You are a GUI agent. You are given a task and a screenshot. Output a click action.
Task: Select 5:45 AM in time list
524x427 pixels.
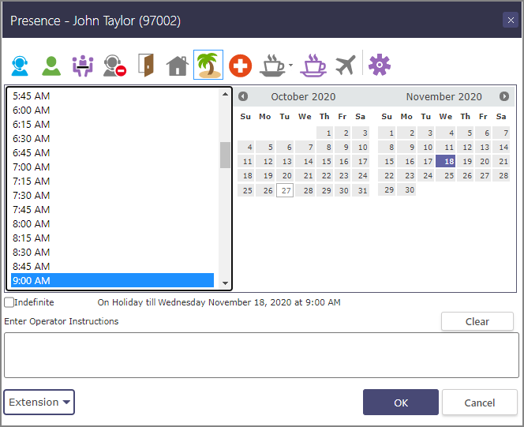pos(112,96)
